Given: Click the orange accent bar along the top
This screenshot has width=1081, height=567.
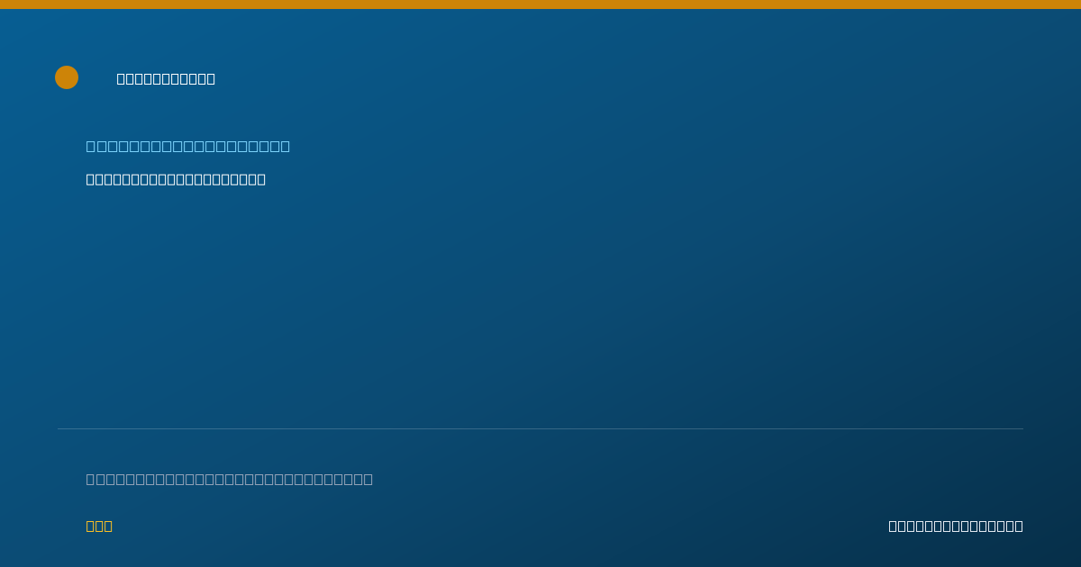Looking at the screenshot, I should 540,4.
